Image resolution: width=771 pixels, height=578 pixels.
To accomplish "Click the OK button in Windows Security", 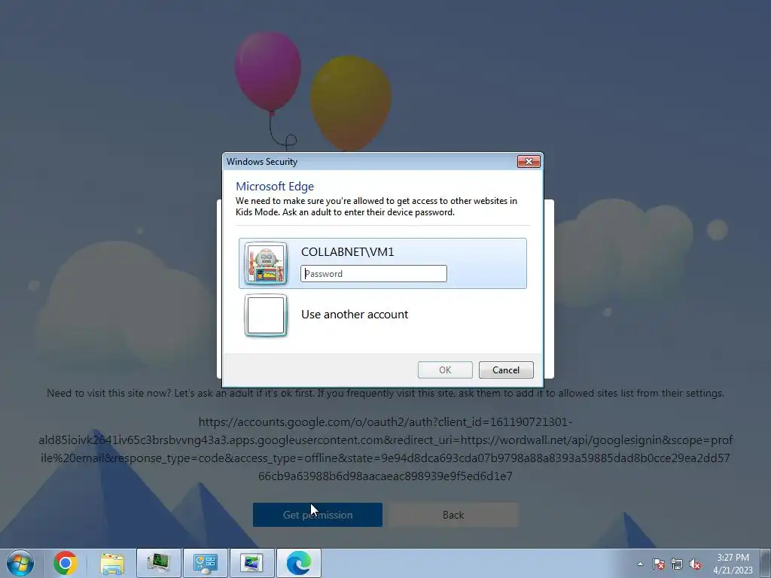I will click(445, 370).
